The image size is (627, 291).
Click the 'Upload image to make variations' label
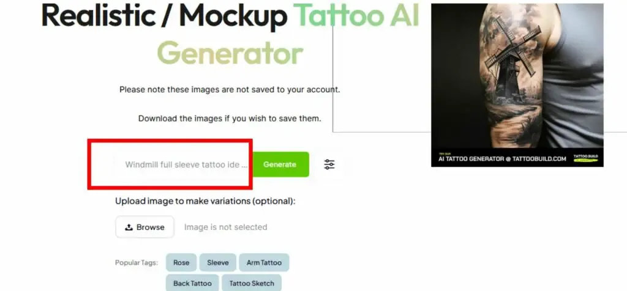(205, 201)
